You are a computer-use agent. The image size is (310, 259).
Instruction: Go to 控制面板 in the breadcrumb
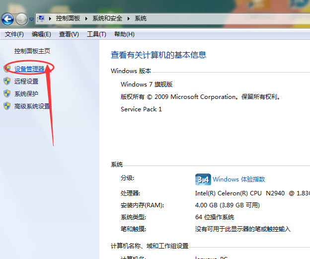pos(68,18)
